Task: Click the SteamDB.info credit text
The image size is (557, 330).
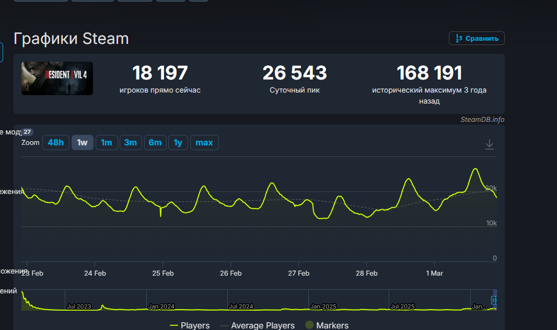Action: [x=482, y=119]
